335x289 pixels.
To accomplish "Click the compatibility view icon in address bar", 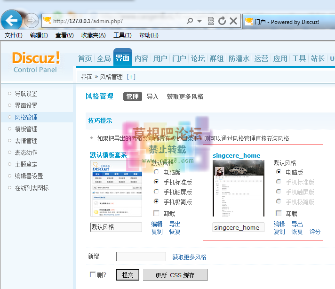I will [x=211, y=21].
